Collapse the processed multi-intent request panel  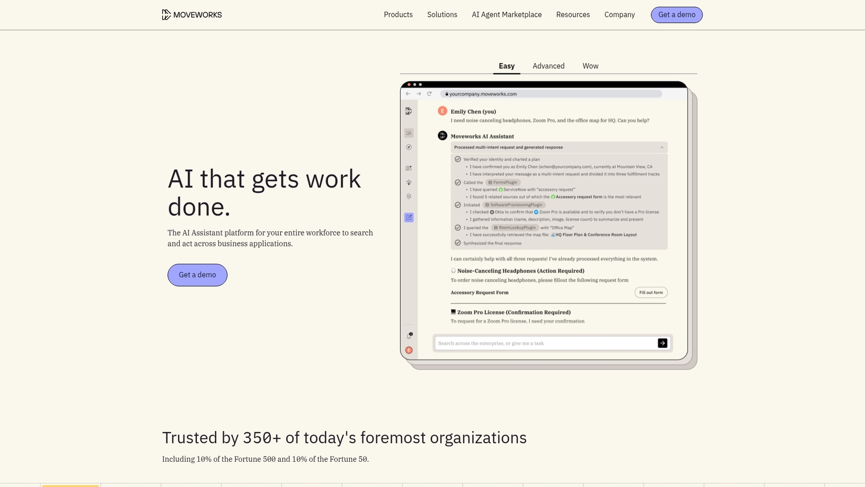(x=662, y=147)
